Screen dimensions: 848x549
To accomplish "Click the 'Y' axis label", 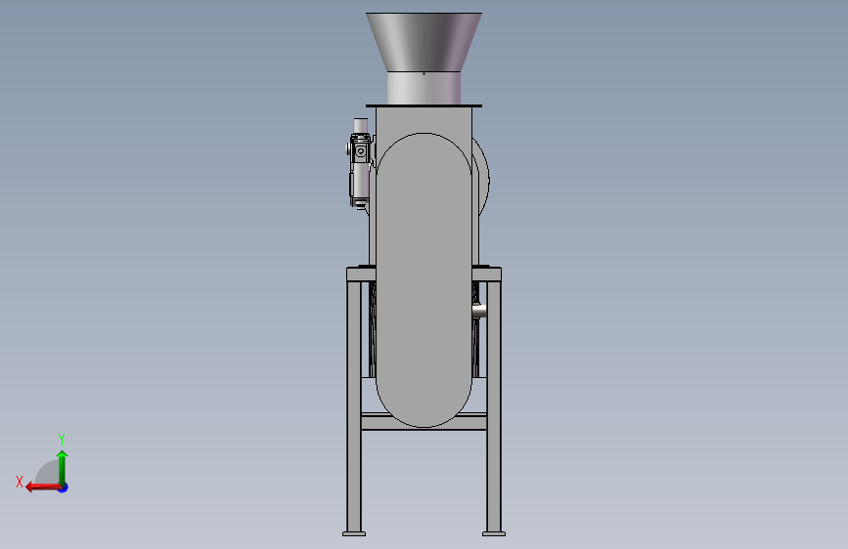I will point(62,439).
